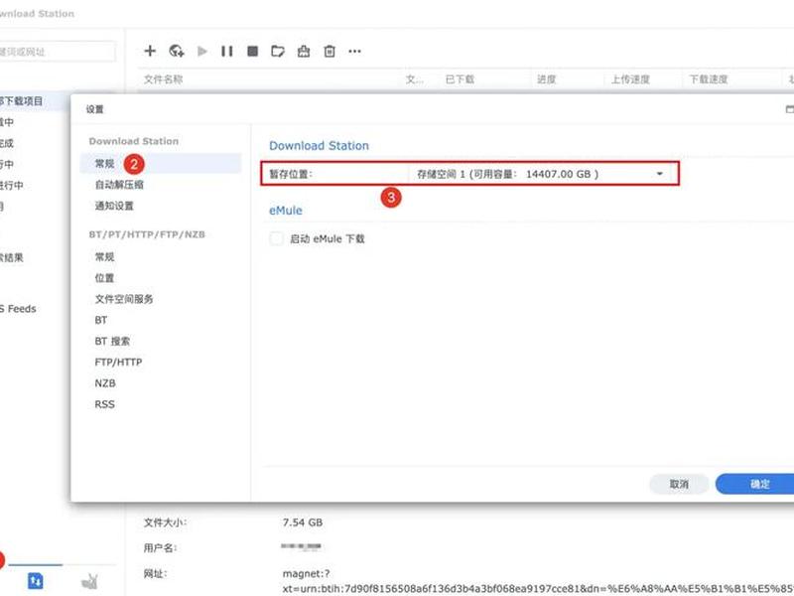Click the Download Station section heading
The width and height of the screenshot is (794, 596).
click(319, 145)
